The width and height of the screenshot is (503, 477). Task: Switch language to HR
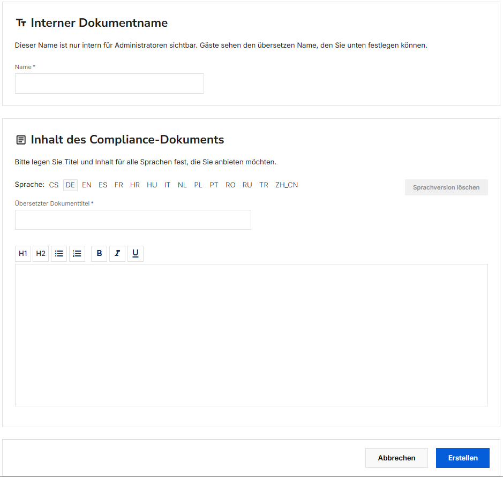[135, 185]
